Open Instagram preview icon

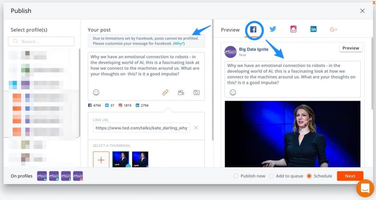[x=293, y=29]
